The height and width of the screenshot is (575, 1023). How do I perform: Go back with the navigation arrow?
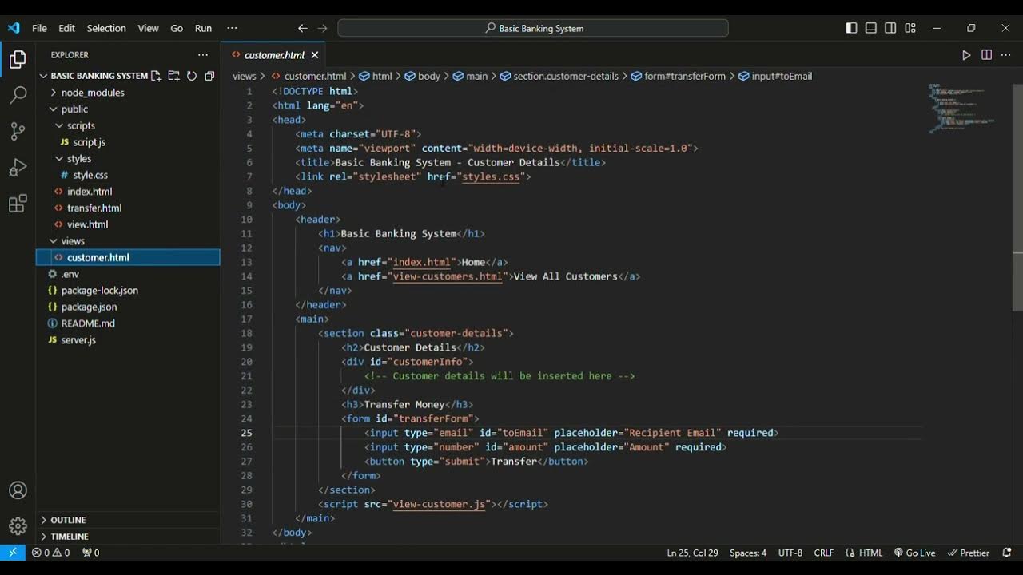pyautogui.click(x=303, y=28)
